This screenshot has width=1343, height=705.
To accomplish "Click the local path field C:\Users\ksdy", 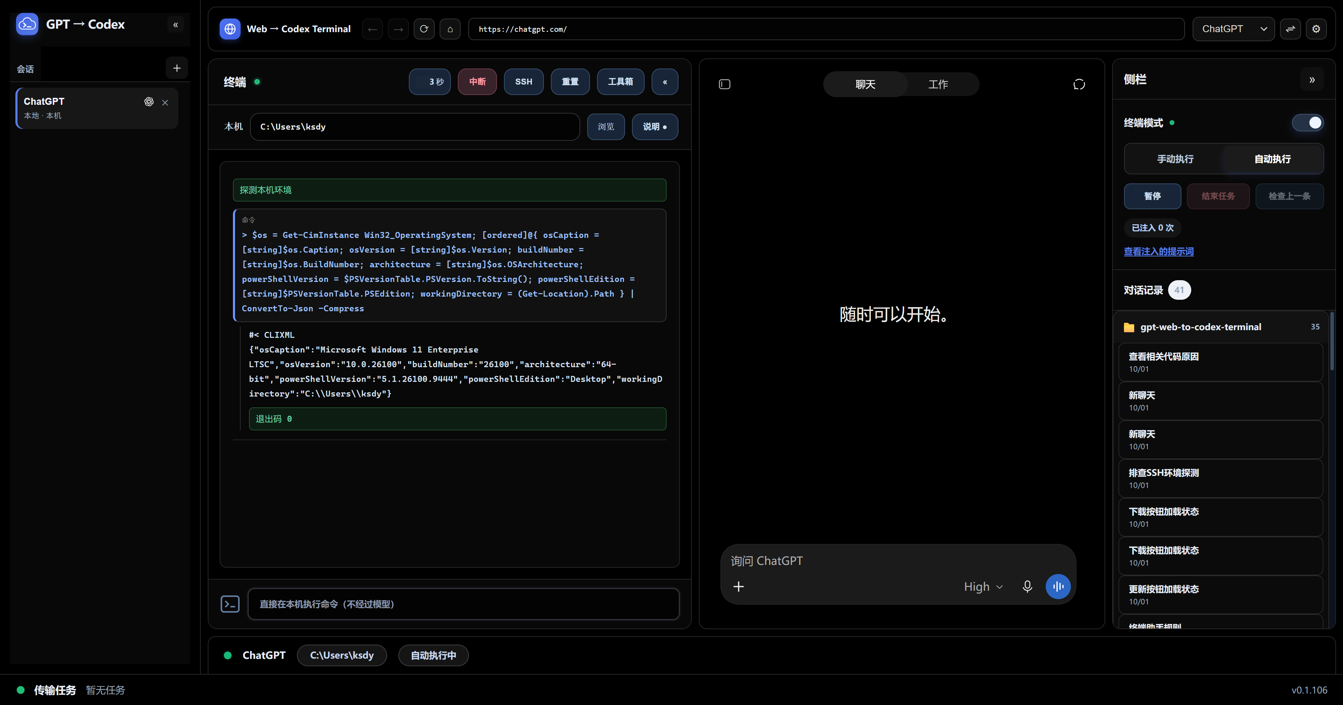I will 415,126.
